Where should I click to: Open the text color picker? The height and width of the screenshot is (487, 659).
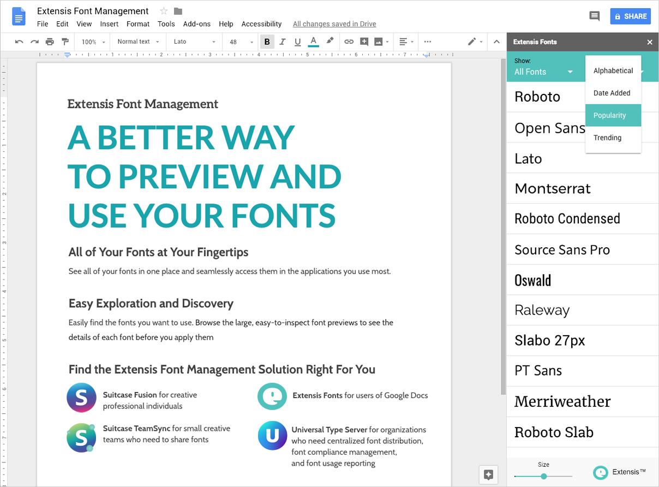tap(313, 41)
